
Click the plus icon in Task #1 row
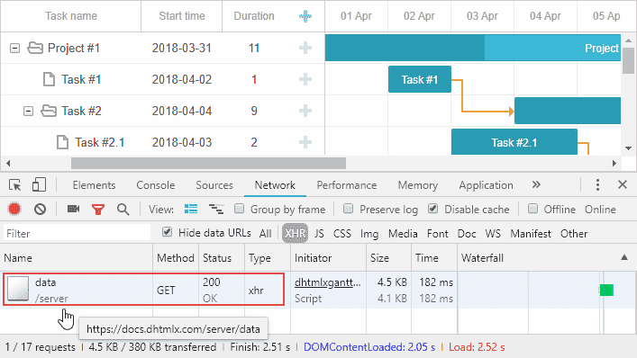(305, 79)
